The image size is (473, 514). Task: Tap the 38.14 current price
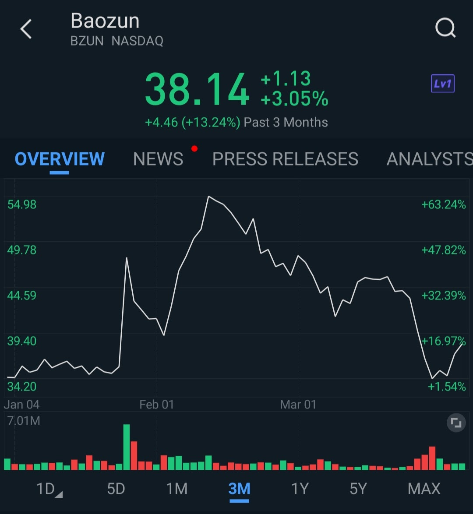tap(197, 89)
